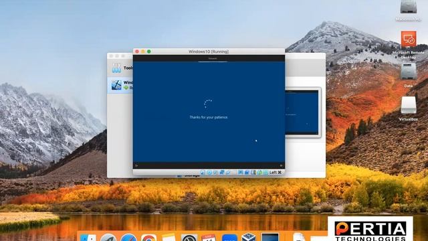Minimize the Windows10 [Running] window
The image size is (428, 241).
point(143,52)
